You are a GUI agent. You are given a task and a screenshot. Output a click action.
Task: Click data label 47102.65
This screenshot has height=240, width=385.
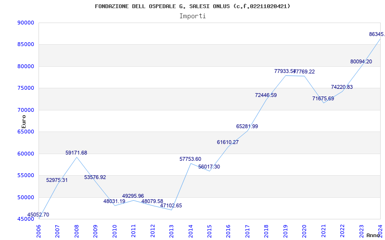(171, 206)
